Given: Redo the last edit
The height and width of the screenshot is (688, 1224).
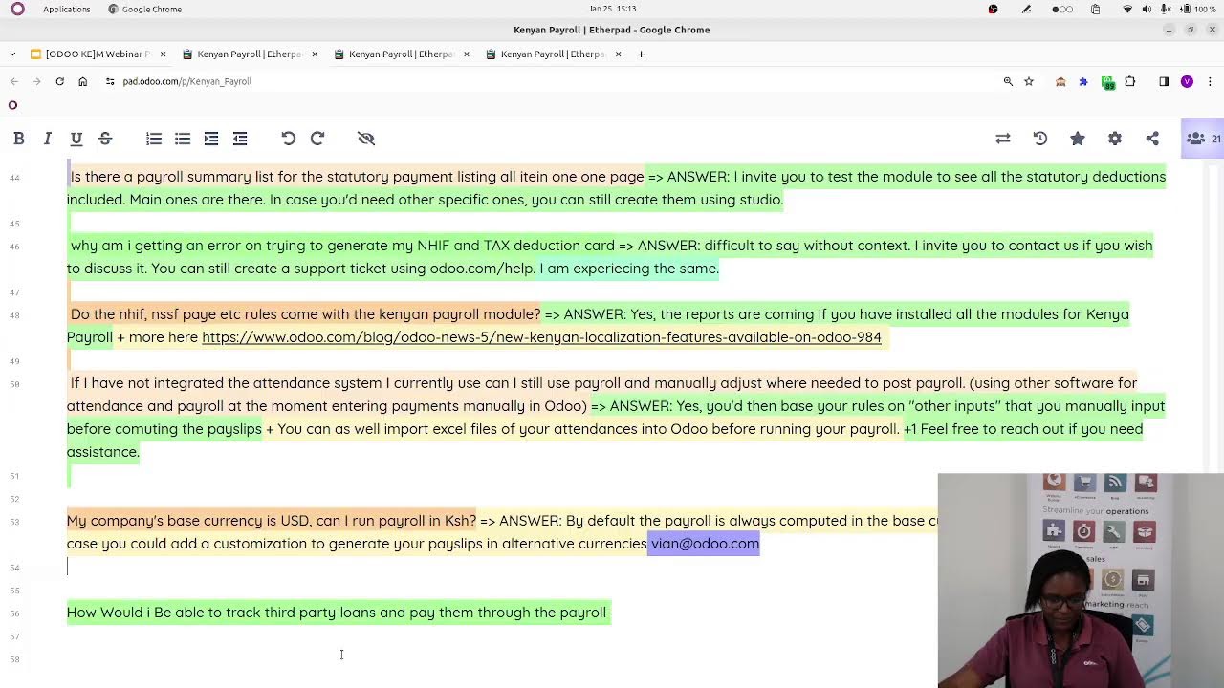Looking at the screenshot, I should point(317,139).
